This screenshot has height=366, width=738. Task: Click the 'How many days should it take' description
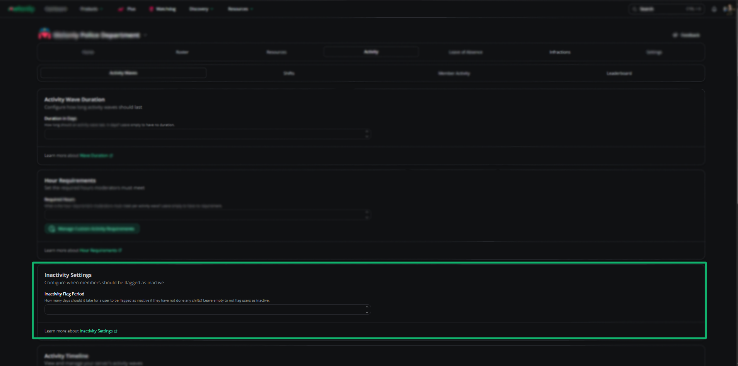pos(157,300)
